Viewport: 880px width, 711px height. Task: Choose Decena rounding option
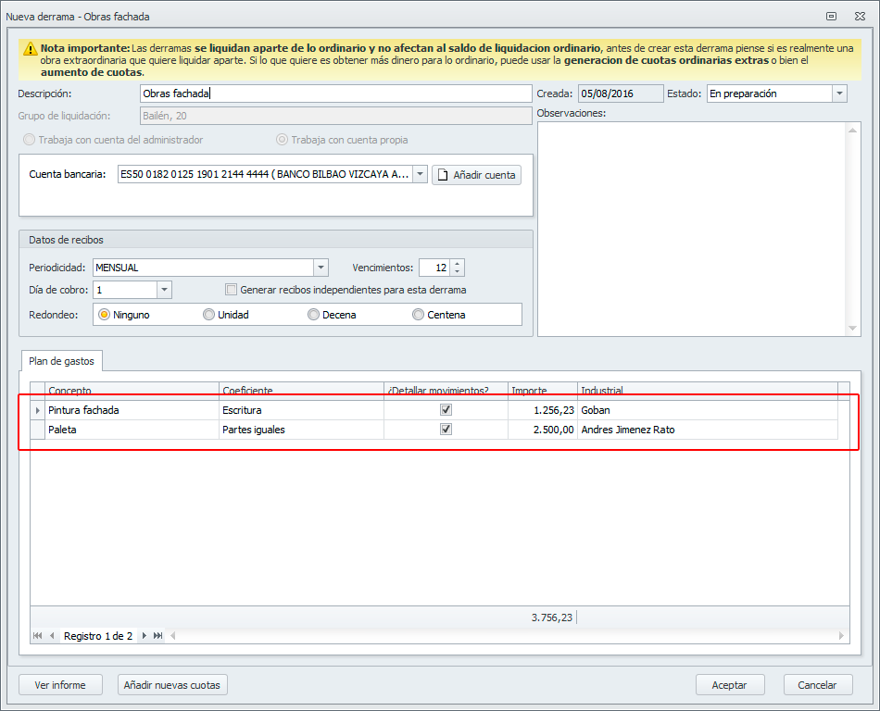(313, 315)
